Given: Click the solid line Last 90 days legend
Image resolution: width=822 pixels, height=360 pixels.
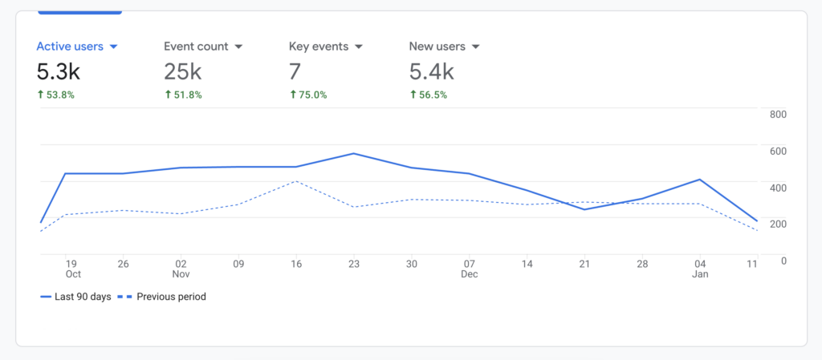Looking at the screenshot, I should click(78, 297).
